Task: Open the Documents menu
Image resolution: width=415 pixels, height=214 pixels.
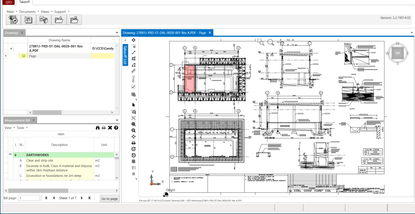Action: click(29, 12)
